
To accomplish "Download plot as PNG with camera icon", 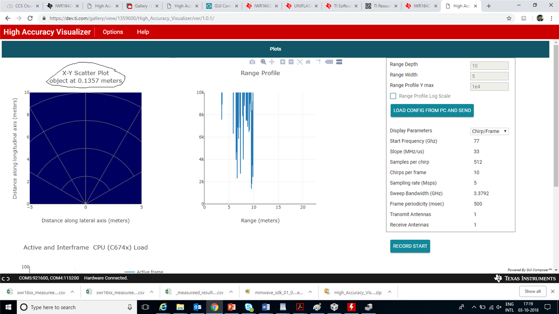I will (x=252, y=62).
